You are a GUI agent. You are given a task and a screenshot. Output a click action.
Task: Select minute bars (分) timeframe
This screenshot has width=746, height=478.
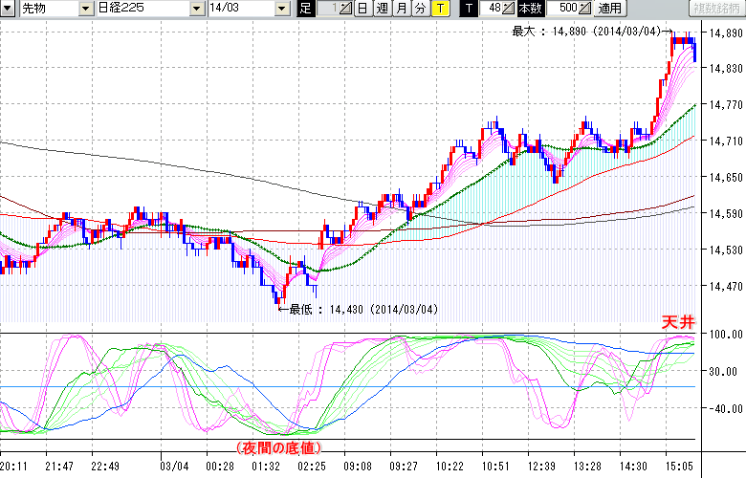(x=420, y=9)
